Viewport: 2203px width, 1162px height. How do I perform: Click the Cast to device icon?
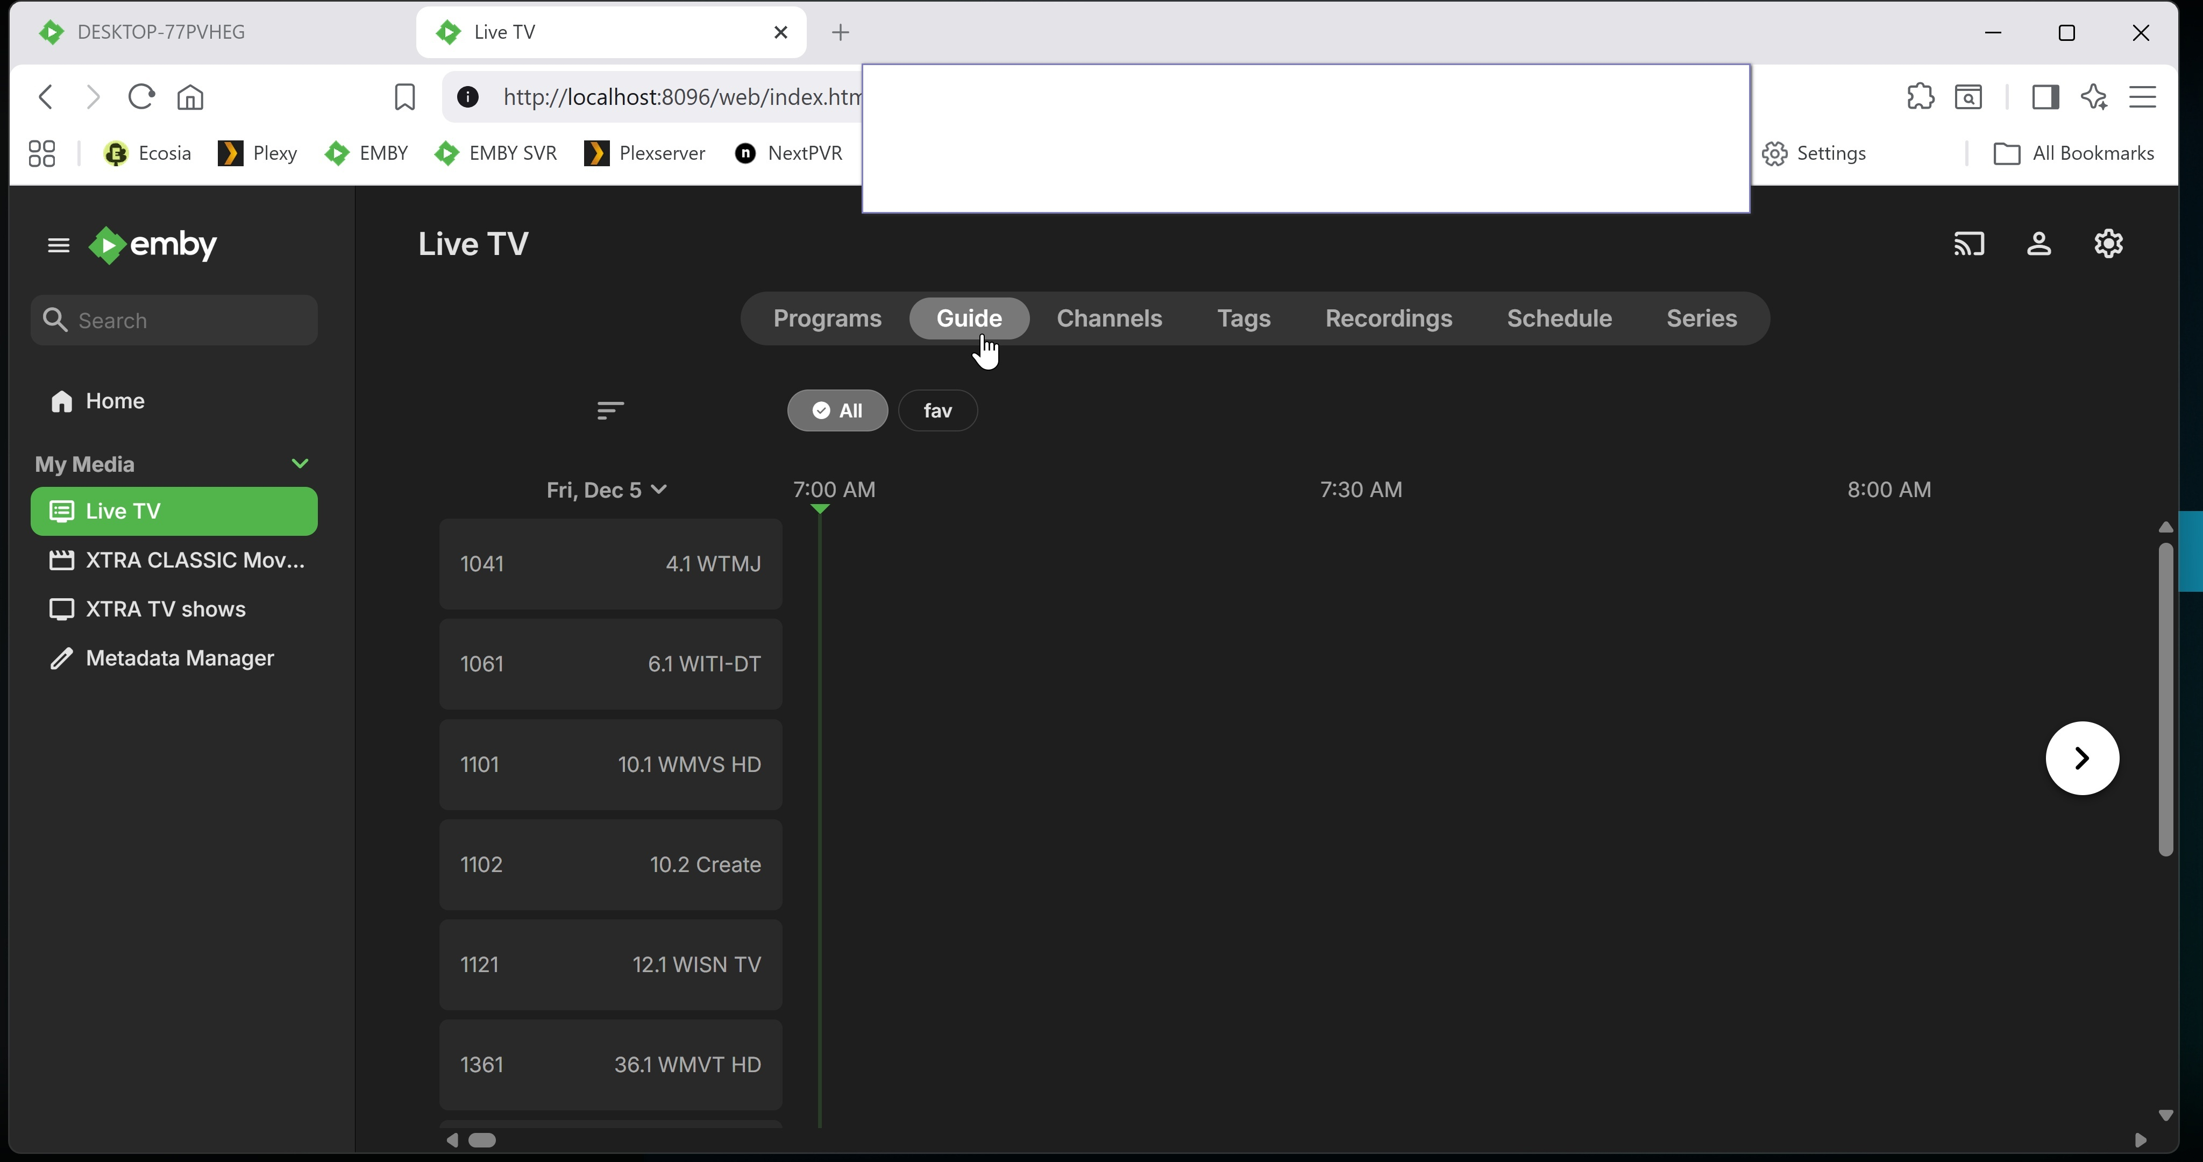tap(1969, 245)
